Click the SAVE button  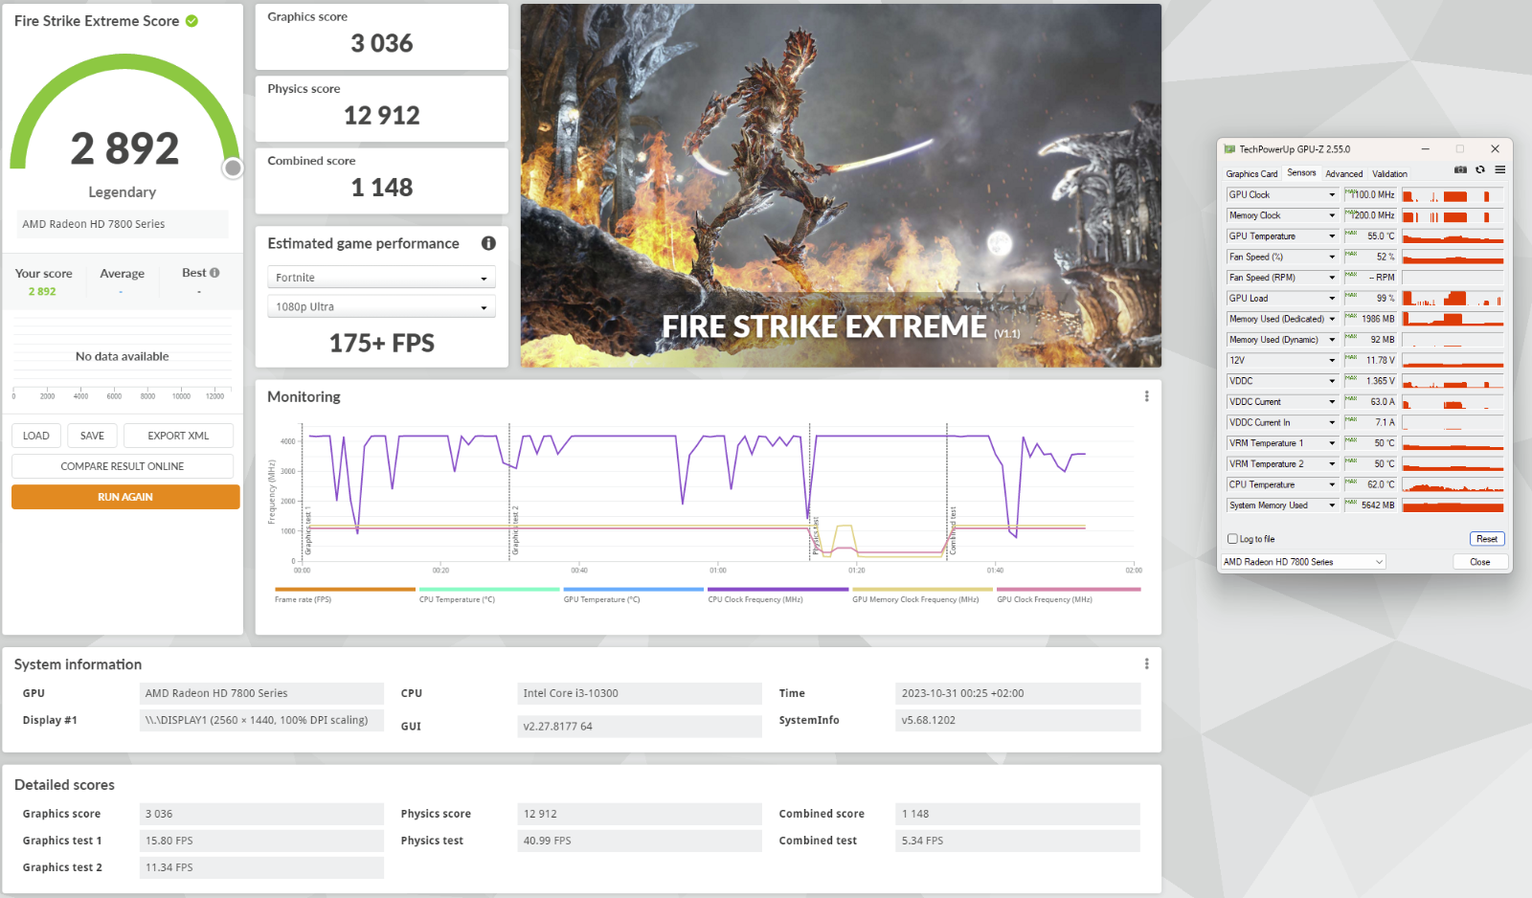pos(92,436)
